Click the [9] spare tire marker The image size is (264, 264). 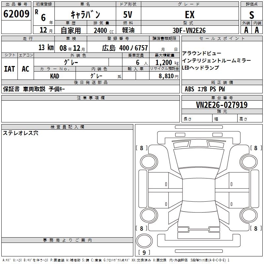[x=144, y=252]
